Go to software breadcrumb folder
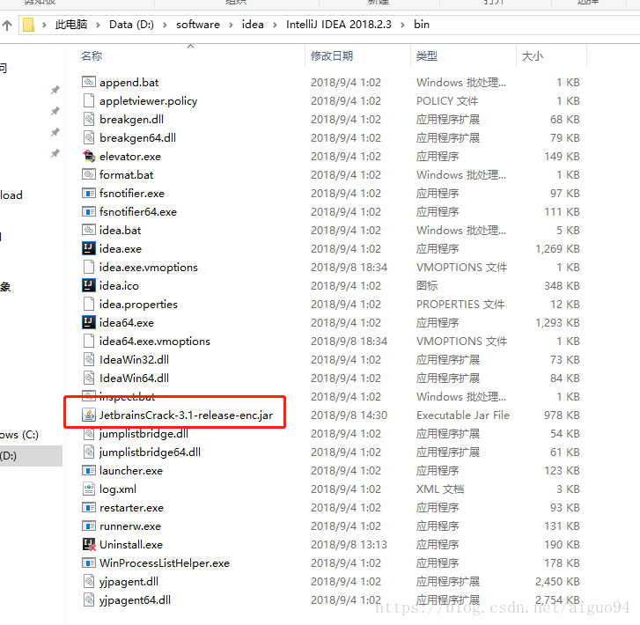 (x=198, y=25)
